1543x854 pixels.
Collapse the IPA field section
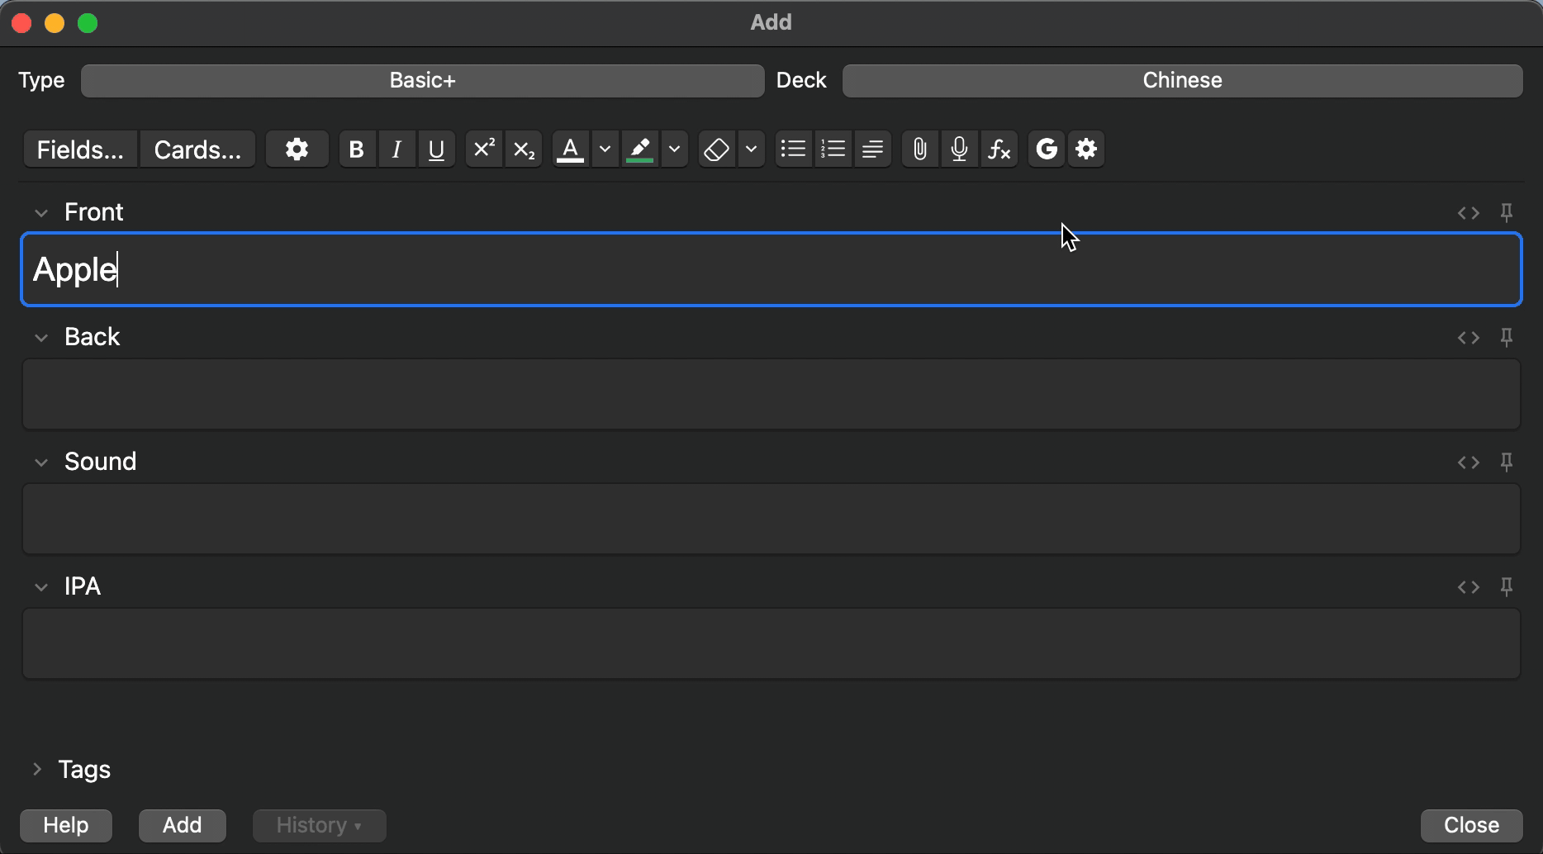41,587
